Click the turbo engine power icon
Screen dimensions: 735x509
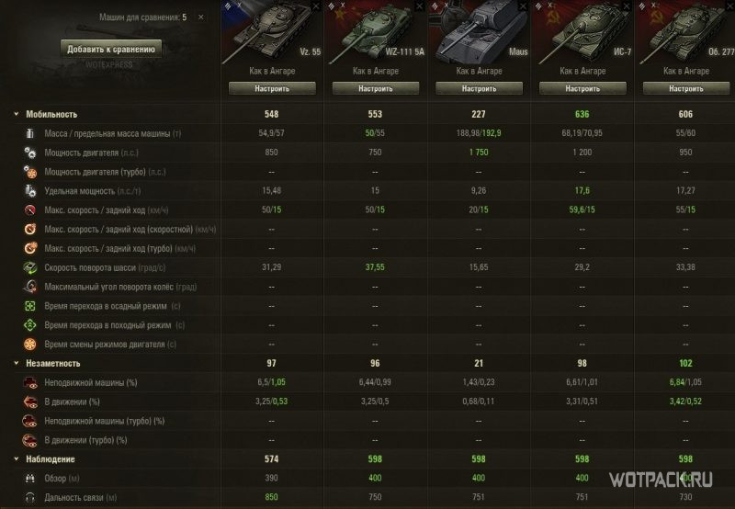30,172
